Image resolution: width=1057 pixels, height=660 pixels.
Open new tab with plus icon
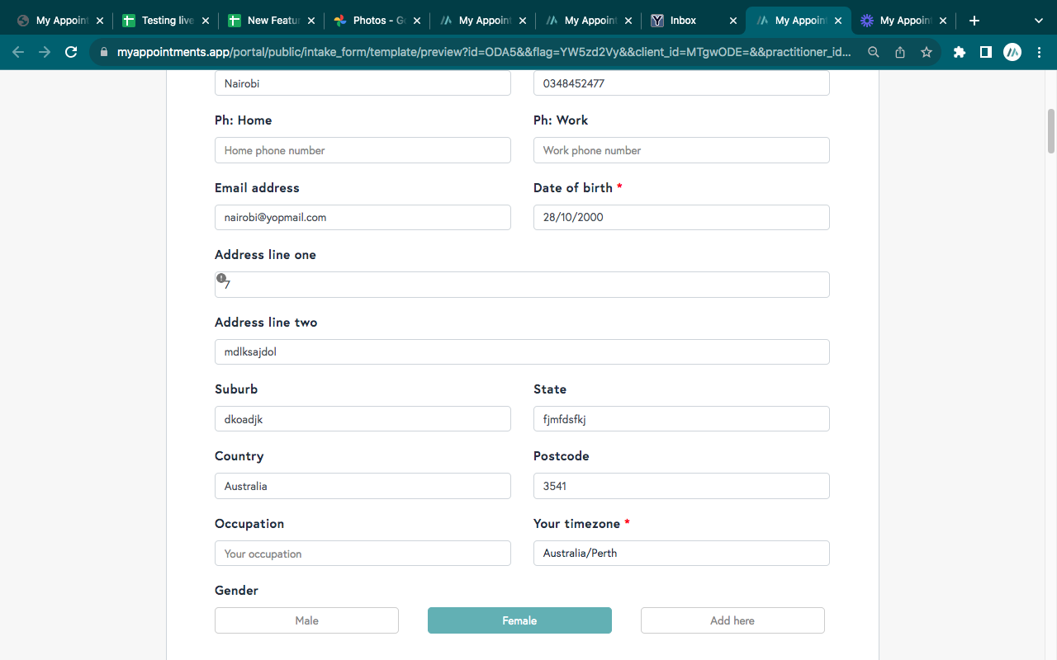[974, 21]
